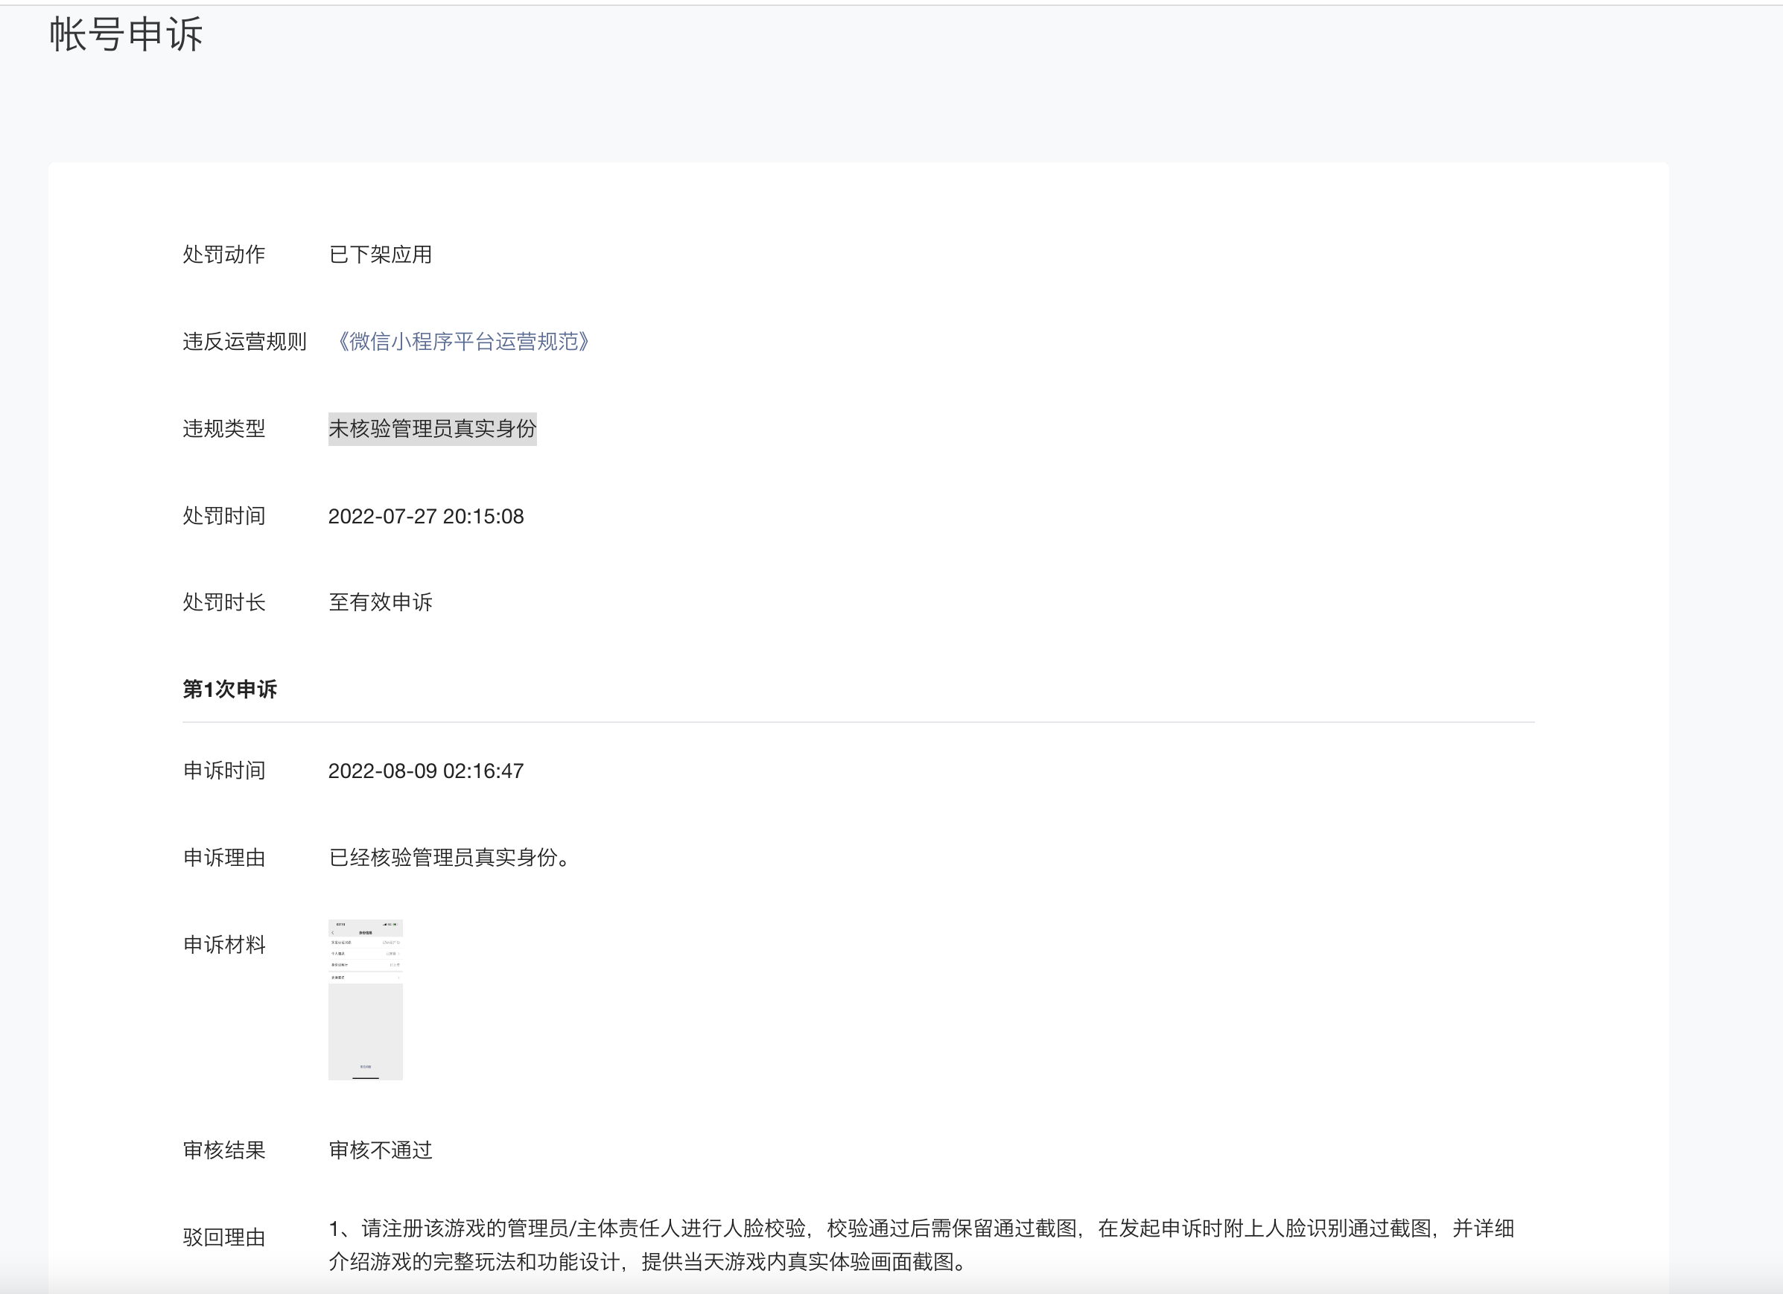Click the appeal timestamp 2022-08-09 02:16:47

click(425, 771)
